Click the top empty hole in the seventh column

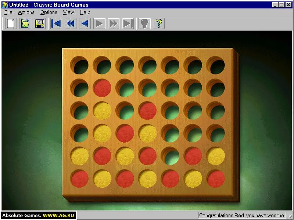point(216,65)
